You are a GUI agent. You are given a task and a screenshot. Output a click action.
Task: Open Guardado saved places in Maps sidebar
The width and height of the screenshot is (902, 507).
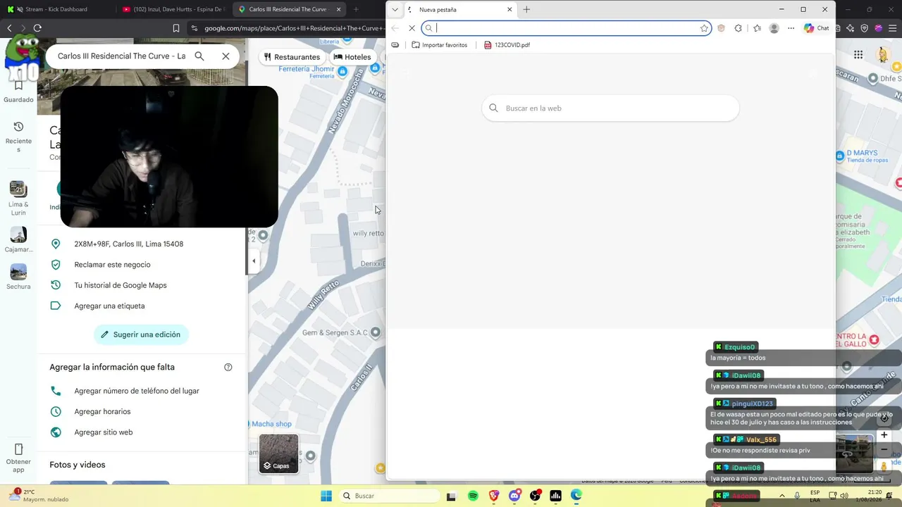pyautogui.click(x=18, y=92)
